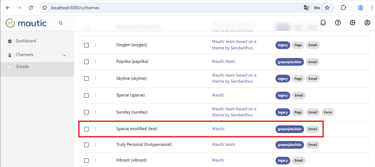Select the Sparse modified (test) checkbox
The height and width of the screenshot is (167, 375).
86,129
